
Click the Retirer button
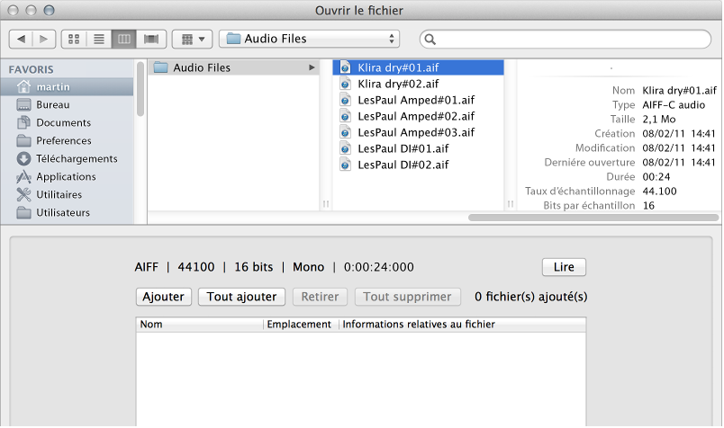click(x=320, y=297)
